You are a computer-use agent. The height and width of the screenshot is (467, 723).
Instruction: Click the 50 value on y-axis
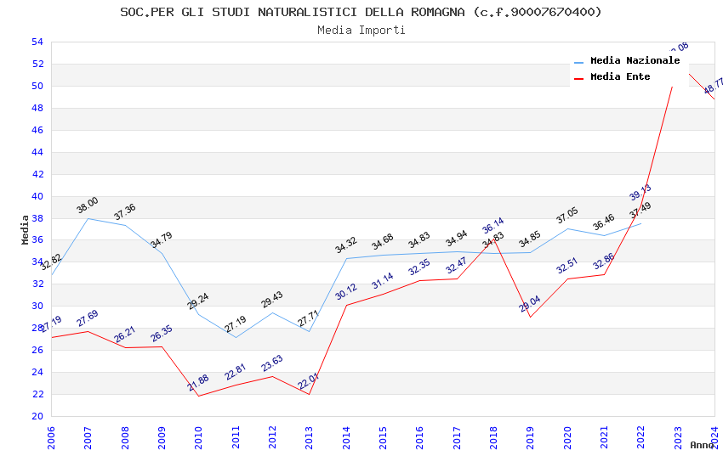37,86
